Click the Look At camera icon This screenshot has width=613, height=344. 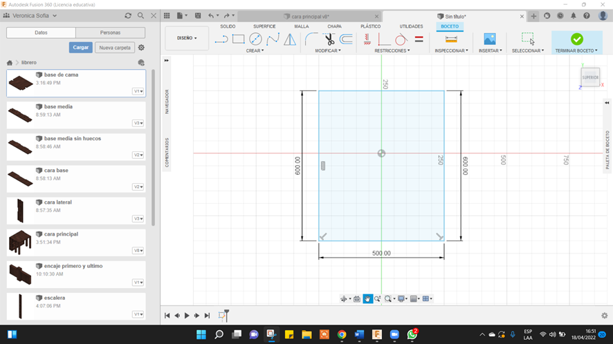click(356, 298)
